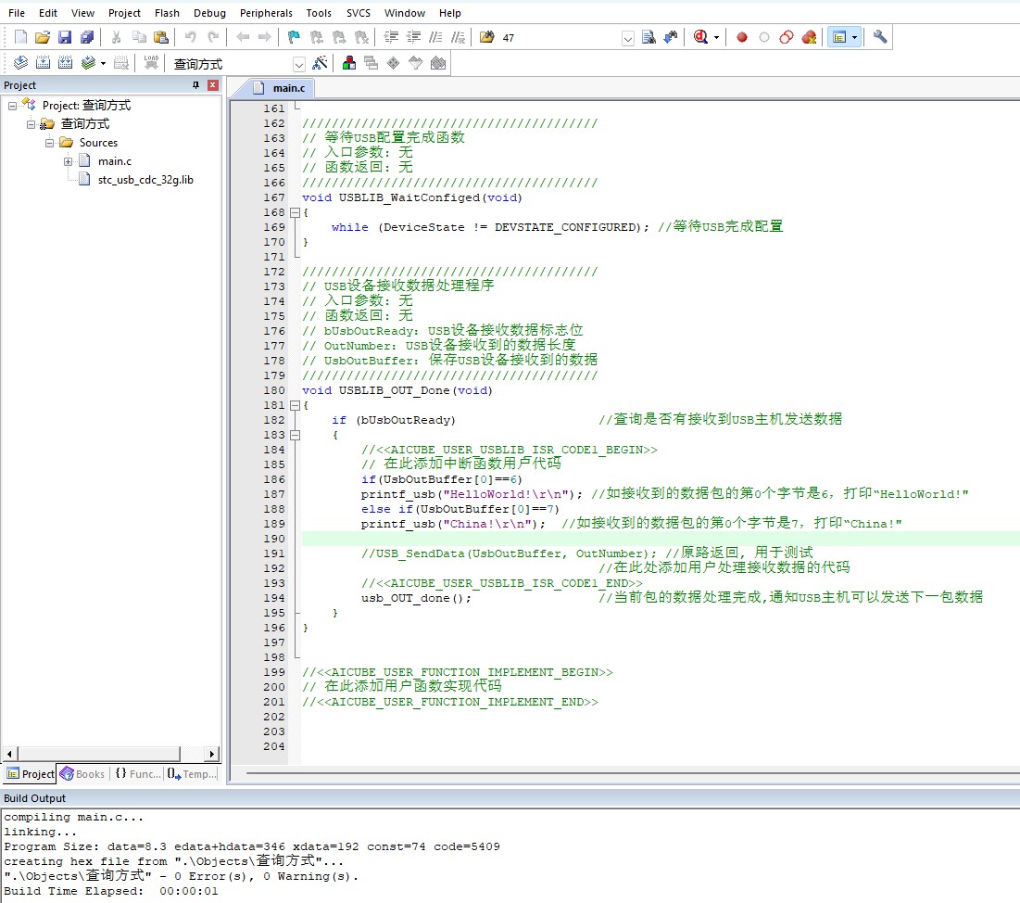
Task: Open the Batch Build dropdown arrow
Action: pyautogui.click(x=103, y=62)
